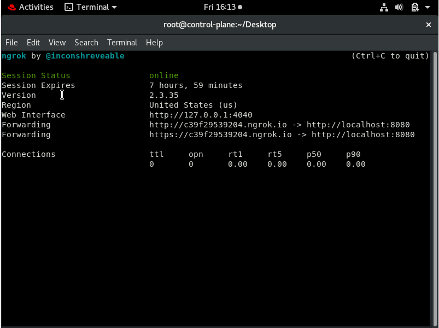
Task: Click the '(Ctrl+C to quit)' hint text
Action: point(390,56)
